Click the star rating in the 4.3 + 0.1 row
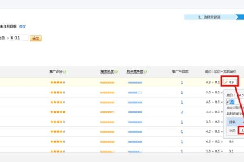 (x=58, y=141)
